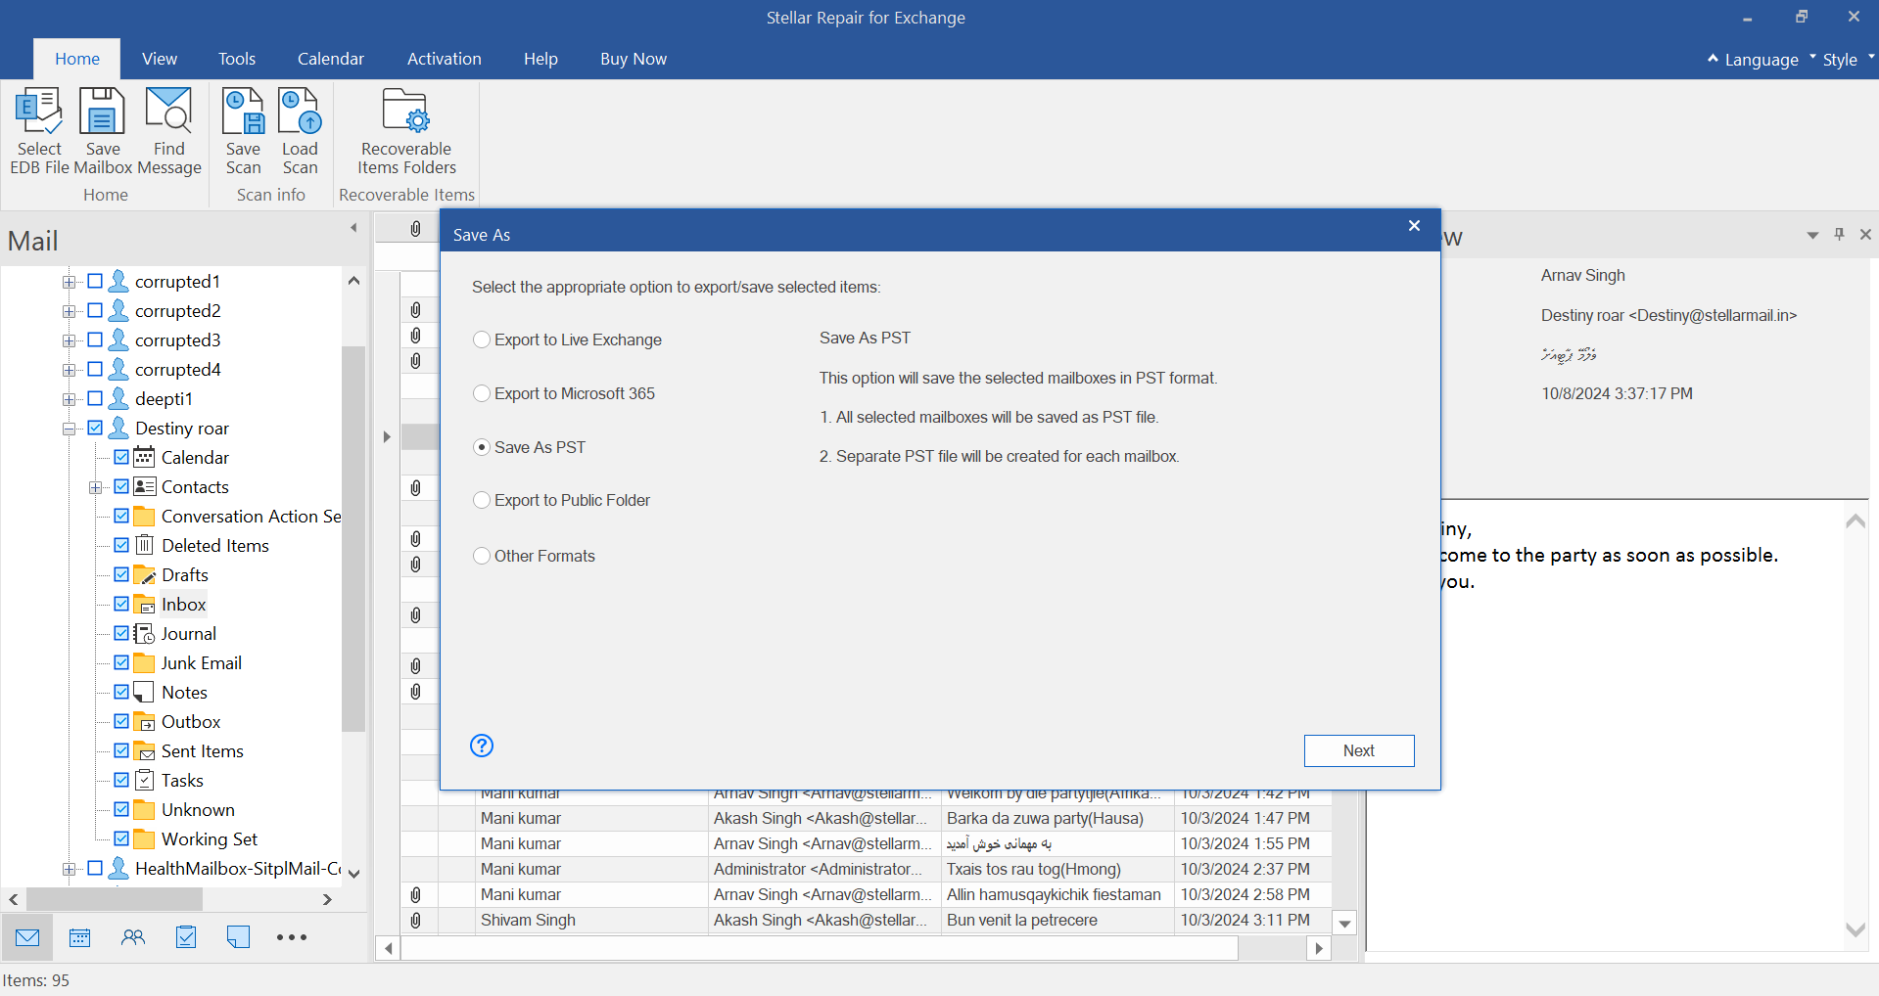Uncheck the Inbox folder checkbox

121,604
